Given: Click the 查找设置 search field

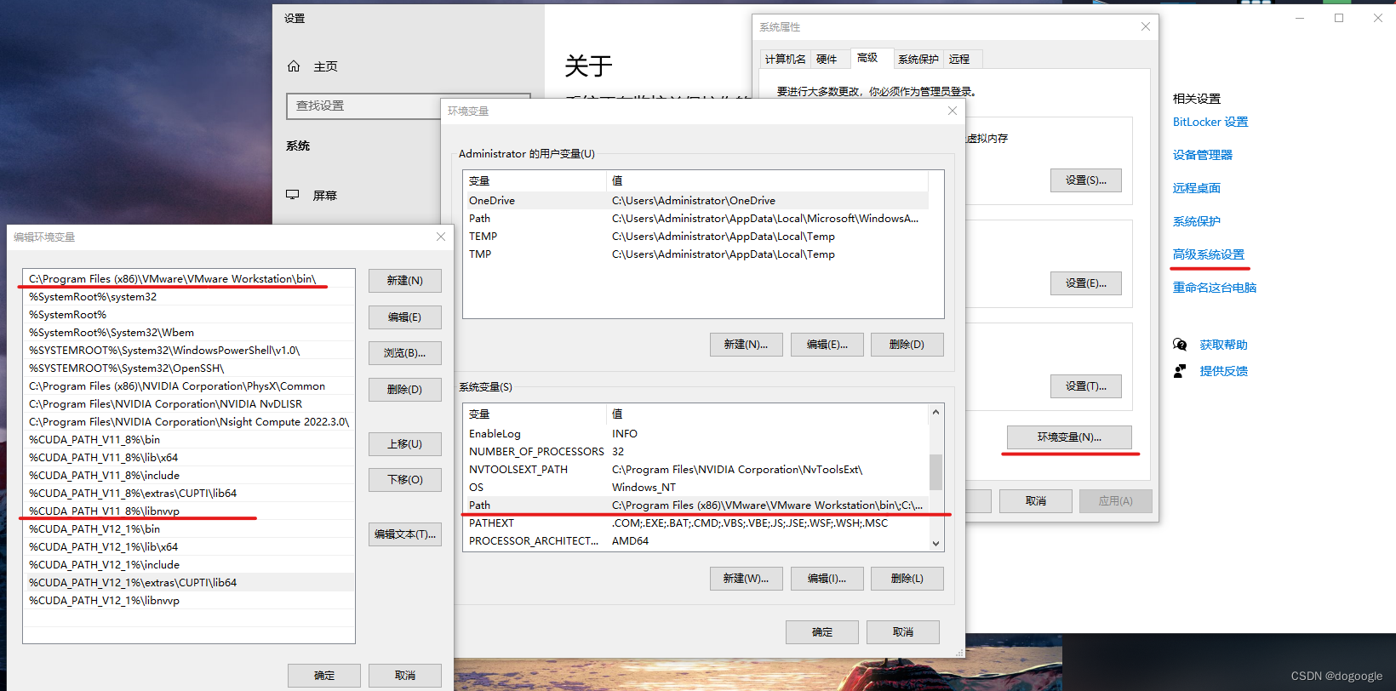Looking at the screenshot, I should 409,106.
